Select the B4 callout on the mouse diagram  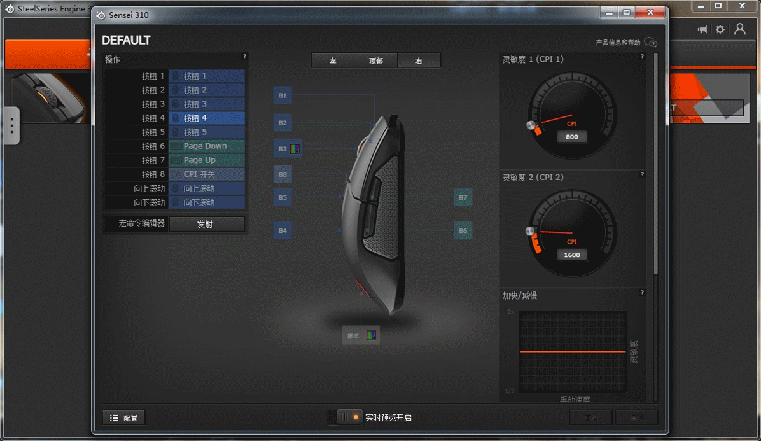pos(283,230)
